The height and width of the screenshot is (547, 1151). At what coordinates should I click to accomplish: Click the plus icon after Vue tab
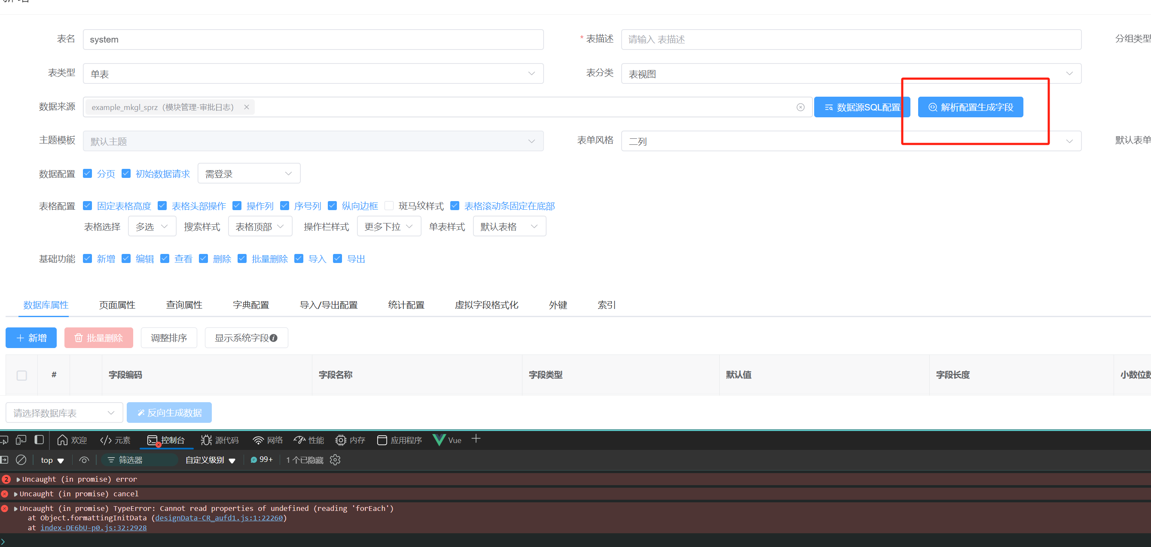(x=476, y=439)
